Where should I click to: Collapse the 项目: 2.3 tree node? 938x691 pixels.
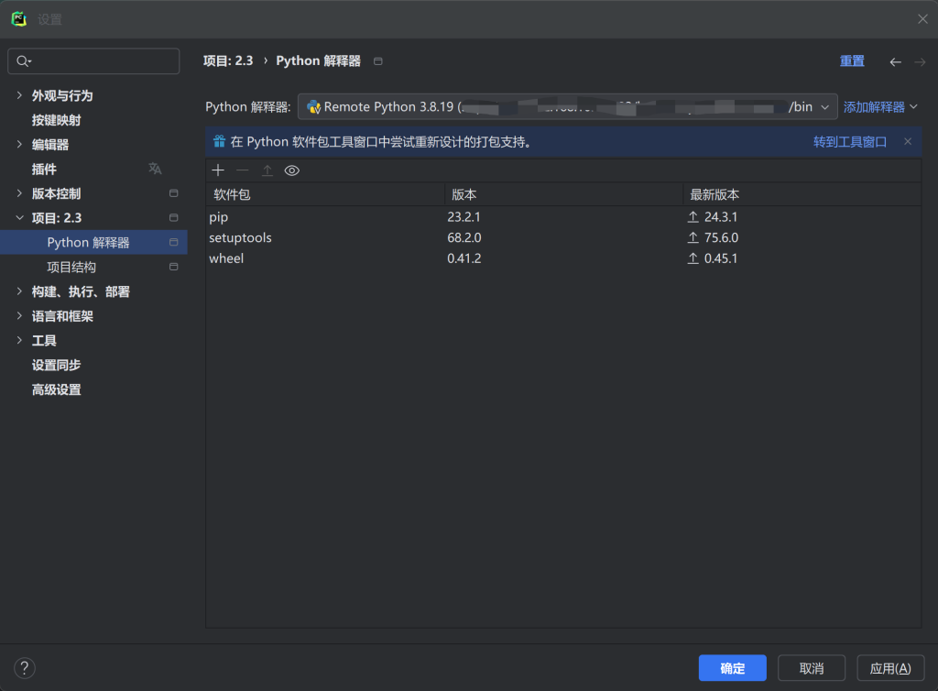point(20,218)
